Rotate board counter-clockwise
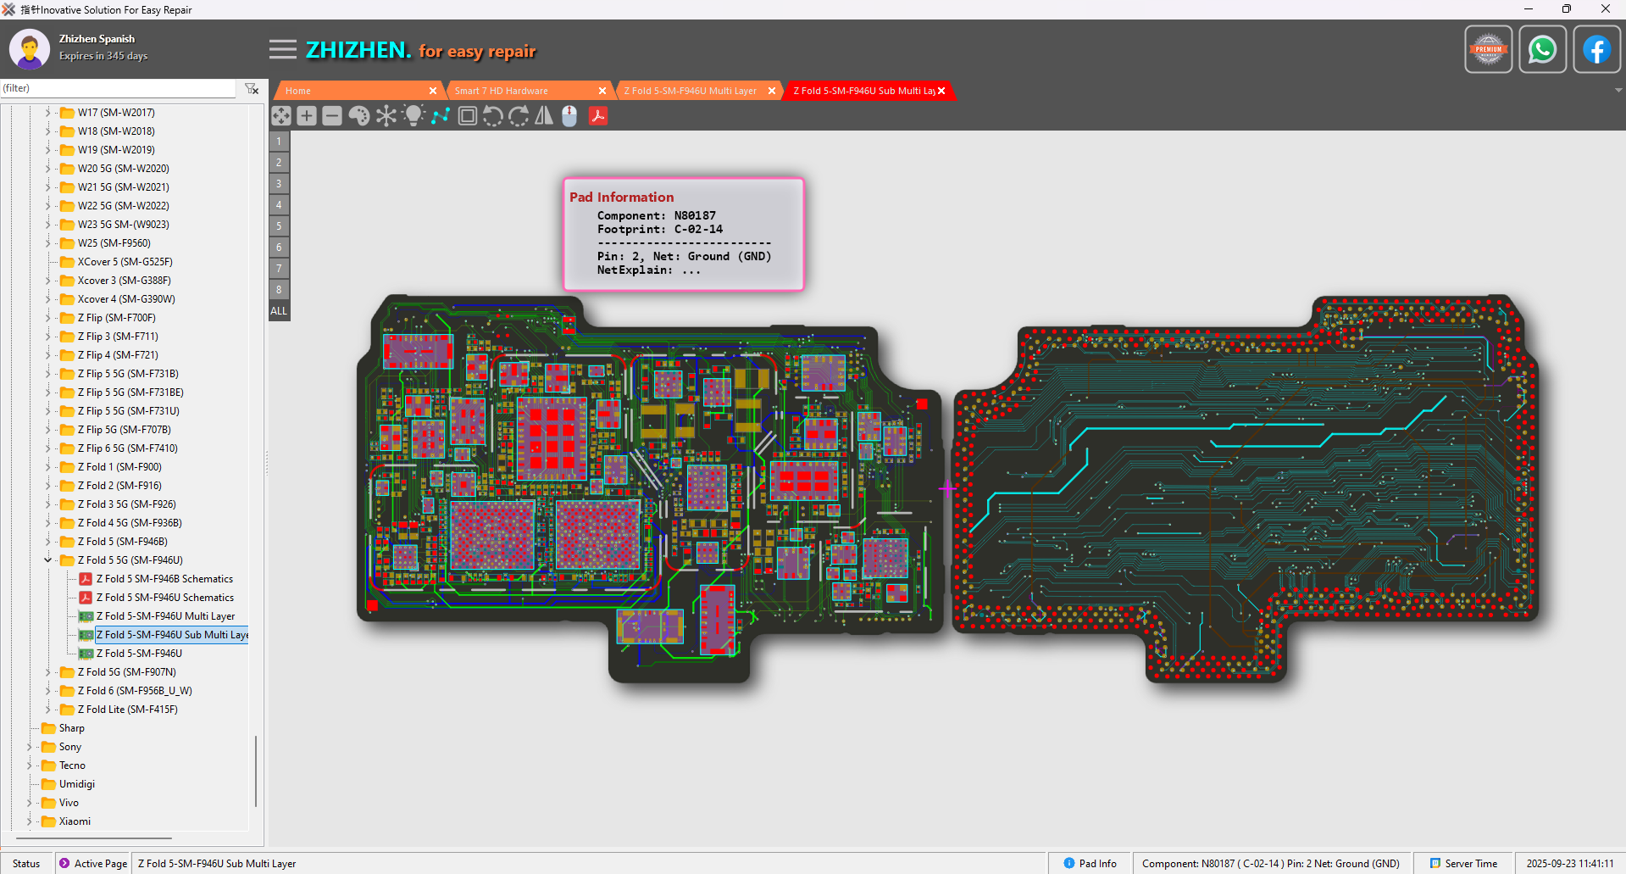The image size is (1626, 874). pos(492,116)
